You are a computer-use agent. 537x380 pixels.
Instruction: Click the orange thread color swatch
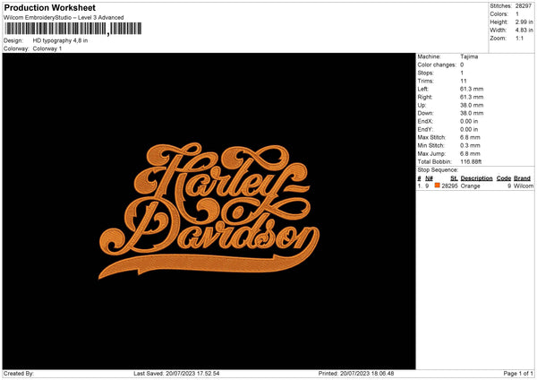(x=437, y=186)
